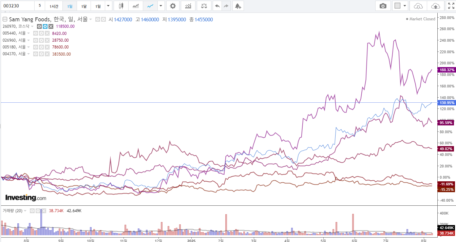This screenshot has height=242, width=456.
Task: Undo the last chart action
Action: pyautogui.click(x=217, y=6)
